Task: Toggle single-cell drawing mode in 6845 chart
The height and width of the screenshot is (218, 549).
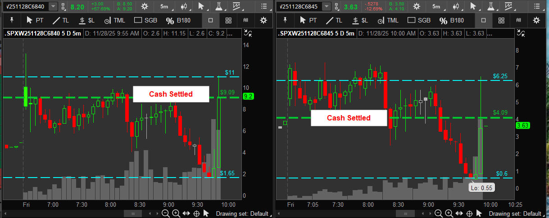Action: point(483,20)
